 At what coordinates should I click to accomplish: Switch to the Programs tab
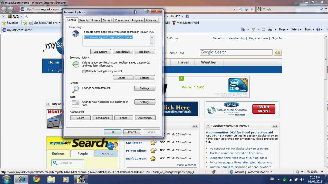pyautogui.click(x=138, y=20)
